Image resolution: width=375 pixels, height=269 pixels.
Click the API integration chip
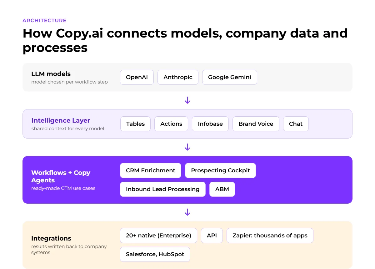[x=212, y=236]
